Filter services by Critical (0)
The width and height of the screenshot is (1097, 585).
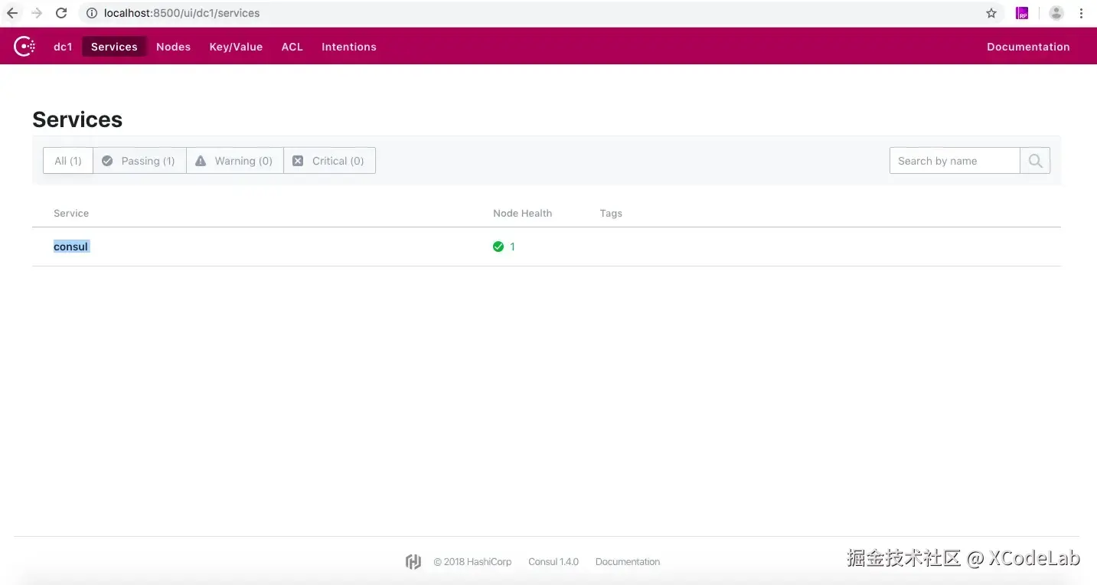[x=329, y=161]
